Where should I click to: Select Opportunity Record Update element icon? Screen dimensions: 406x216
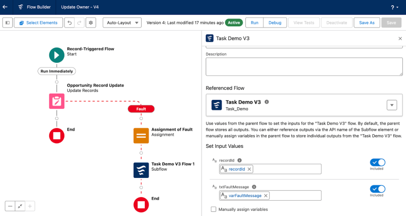pos(57,101)
